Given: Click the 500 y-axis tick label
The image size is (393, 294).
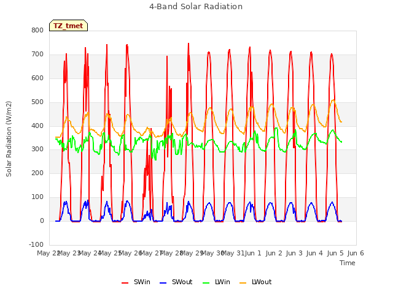Looking at the screenshot, I should click(x=37, y=102).
